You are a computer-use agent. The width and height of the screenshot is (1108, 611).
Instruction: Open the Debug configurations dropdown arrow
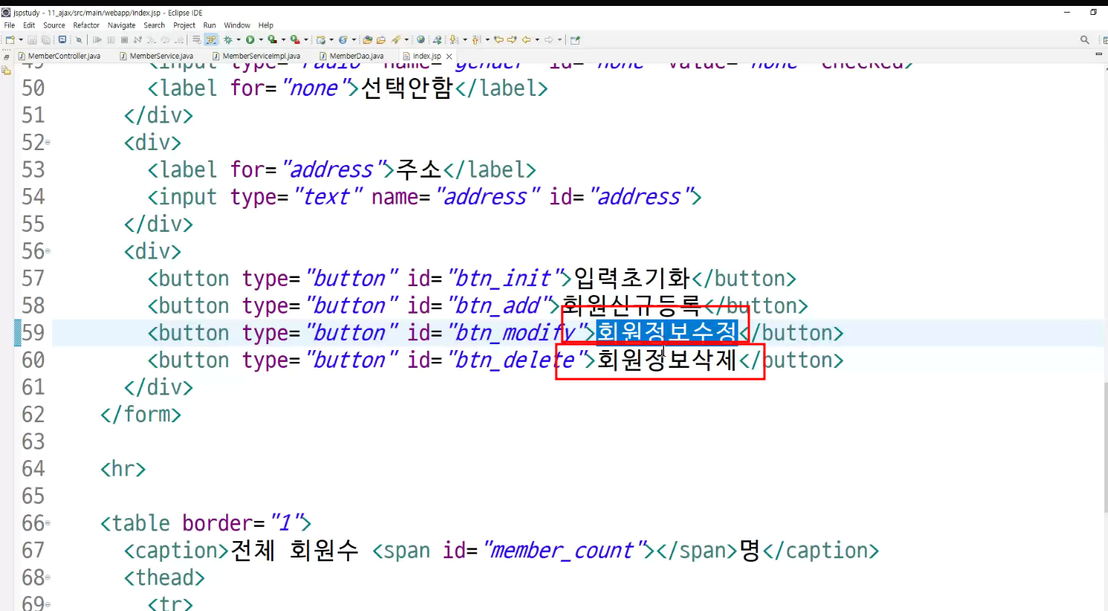coord(239,39)
